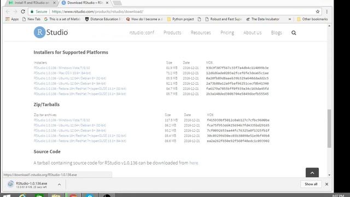Go to the Pricing page

(x=227, y=33)
